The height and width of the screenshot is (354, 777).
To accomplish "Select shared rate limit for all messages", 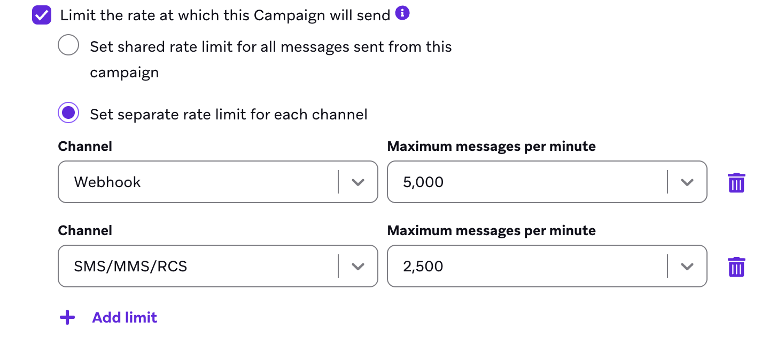I will [68, 45].
